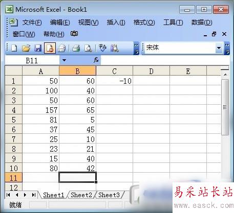The image size is (234, 213).
Task: Open the 工具(T) menu
Action: [173, 22]
